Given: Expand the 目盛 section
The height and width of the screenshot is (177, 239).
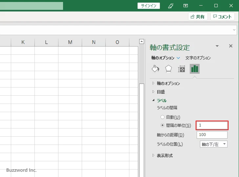Looking at the screenshot, I should click(x=154, y=92).
